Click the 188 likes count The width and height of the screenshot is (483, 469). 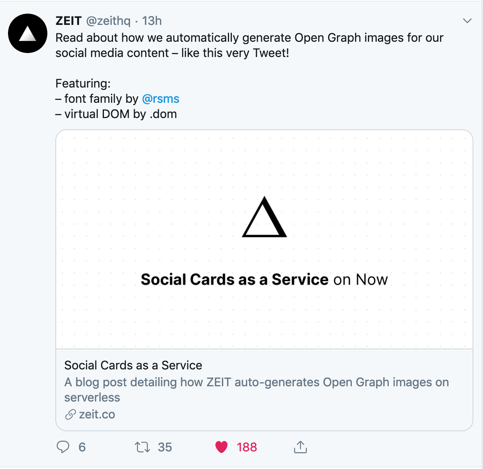pyautogui.click(x=246, y=447)
